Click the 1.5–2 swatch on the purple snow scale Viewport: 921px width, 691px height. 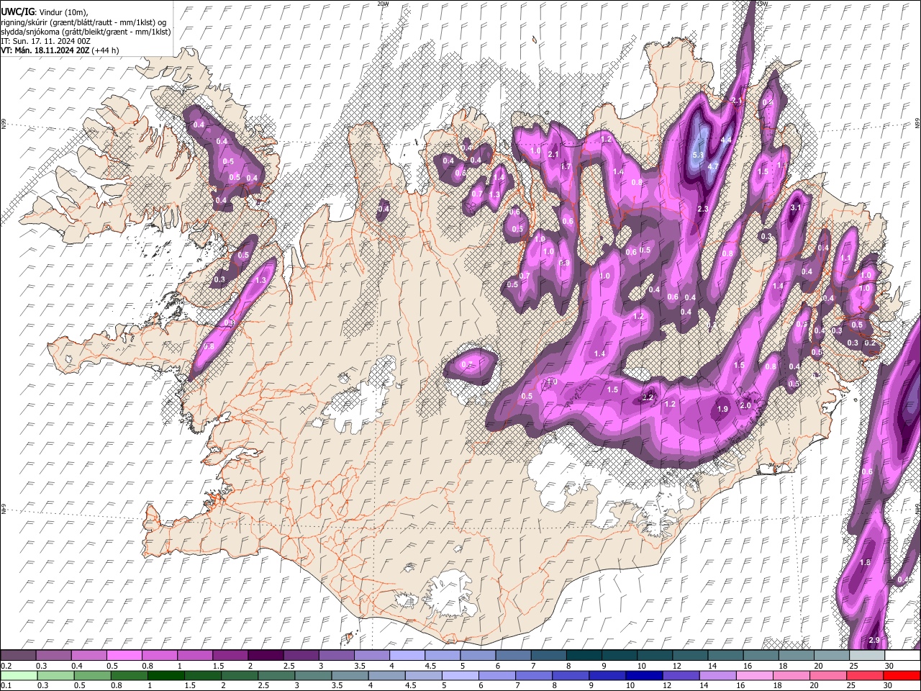[x=230, y=655]
